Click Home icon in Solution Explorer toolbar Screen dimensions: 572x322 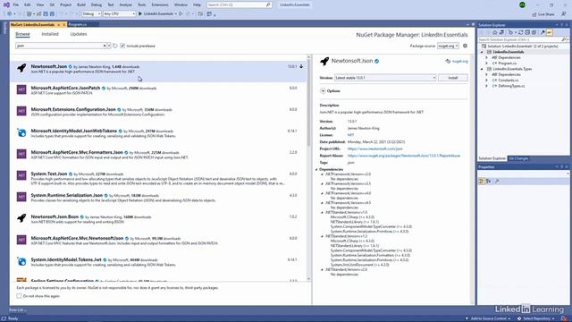[x=495, y=32]
